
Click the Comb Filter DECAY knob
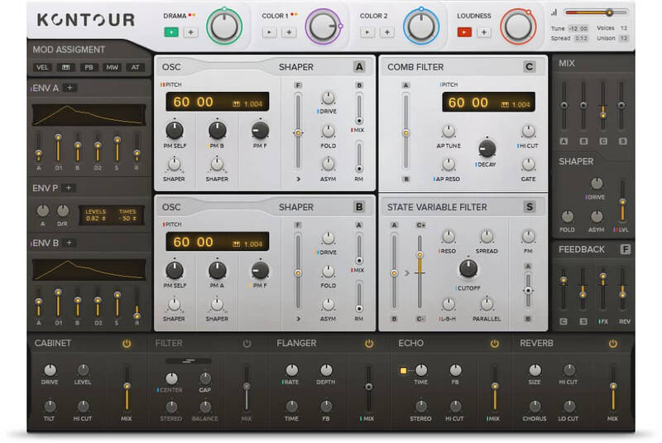(x=487, y=148)
